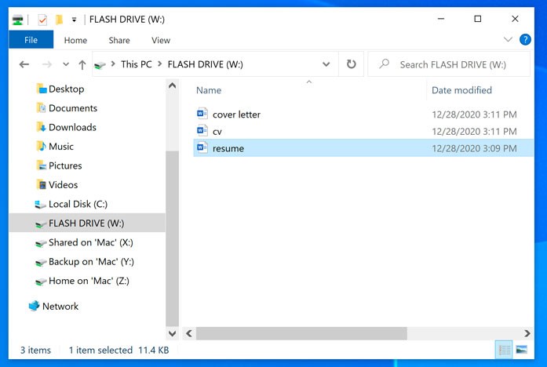This screenshot has width=547, height=367.
Task: Click the New Folder icon in title bar
Action: (58, 19)
